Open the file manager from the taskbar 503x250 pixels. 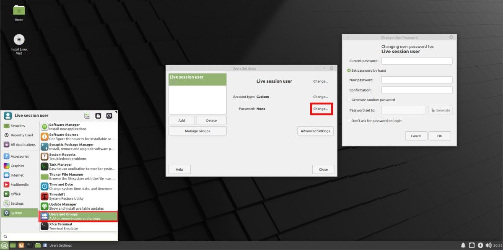[x=38, y=245]
